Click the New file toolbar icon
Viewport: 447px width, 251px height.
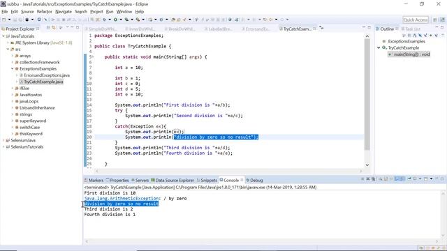(x=4, y=20)
